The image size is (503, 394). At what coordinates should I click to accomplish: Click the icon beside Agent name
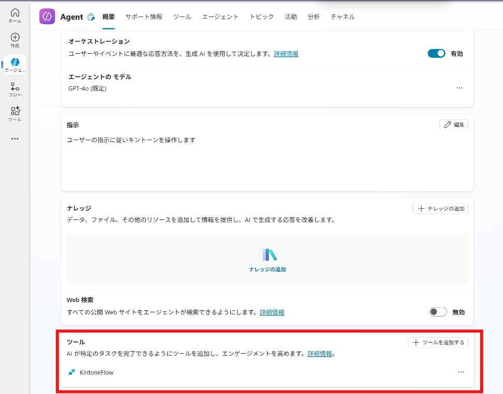pyautogui.click(x=91, y=17)
